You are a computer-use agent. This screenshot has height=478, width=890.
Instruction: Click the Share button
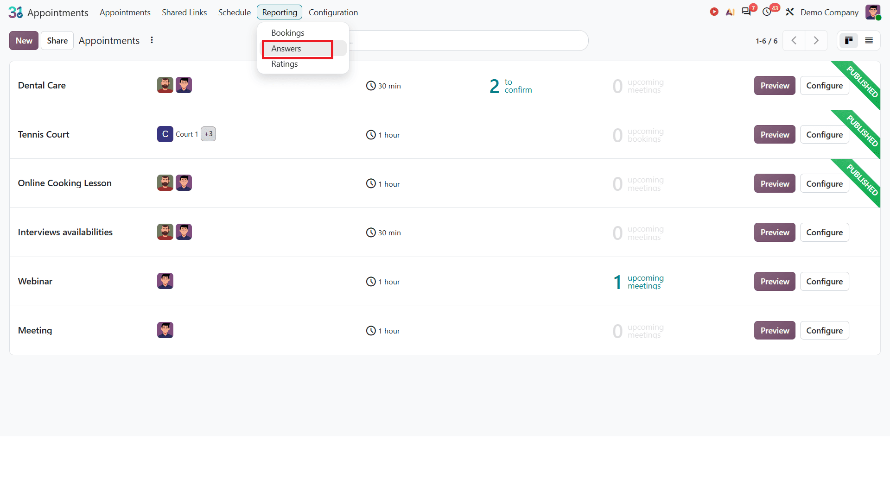point(57,41)
